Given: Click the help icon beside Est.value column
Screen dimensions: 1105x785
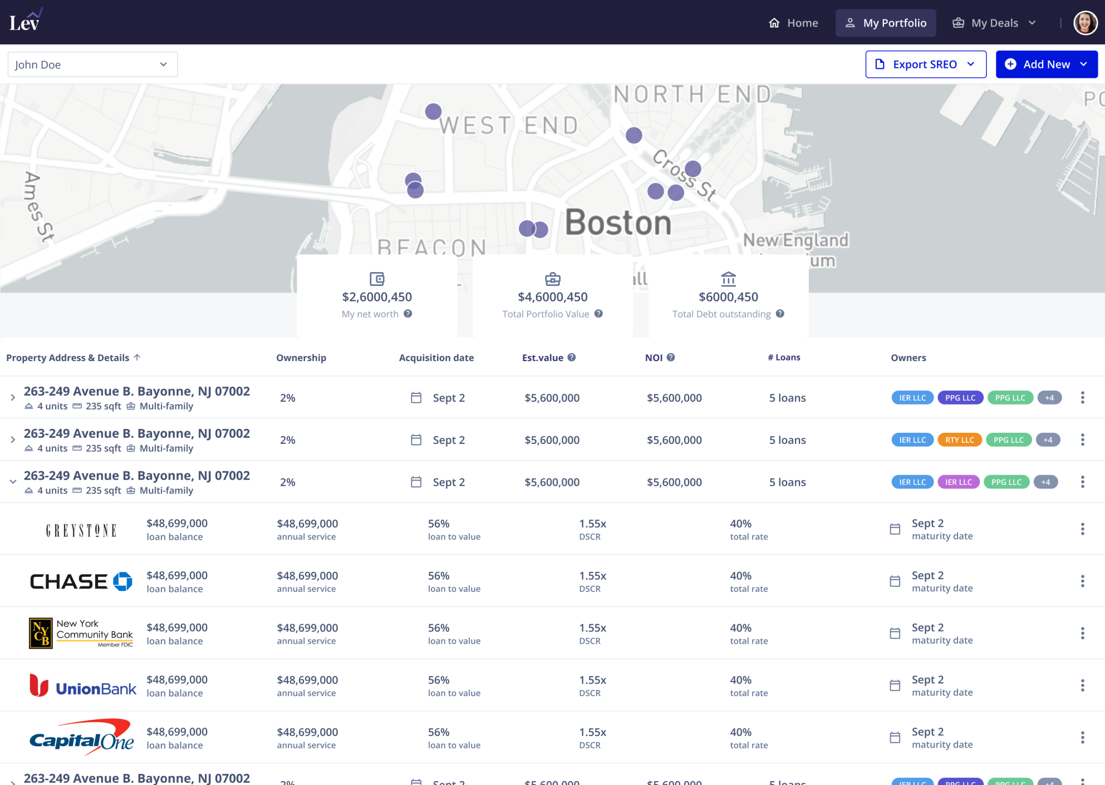Looking at the screenshot, I should [x=572, y=357].
